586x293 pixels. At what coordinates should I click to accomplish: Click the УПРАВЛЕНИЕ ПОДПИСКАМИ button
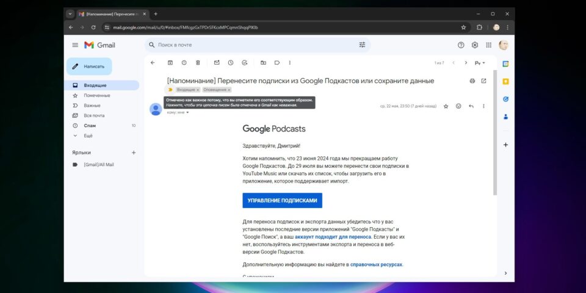click(282, 200)
